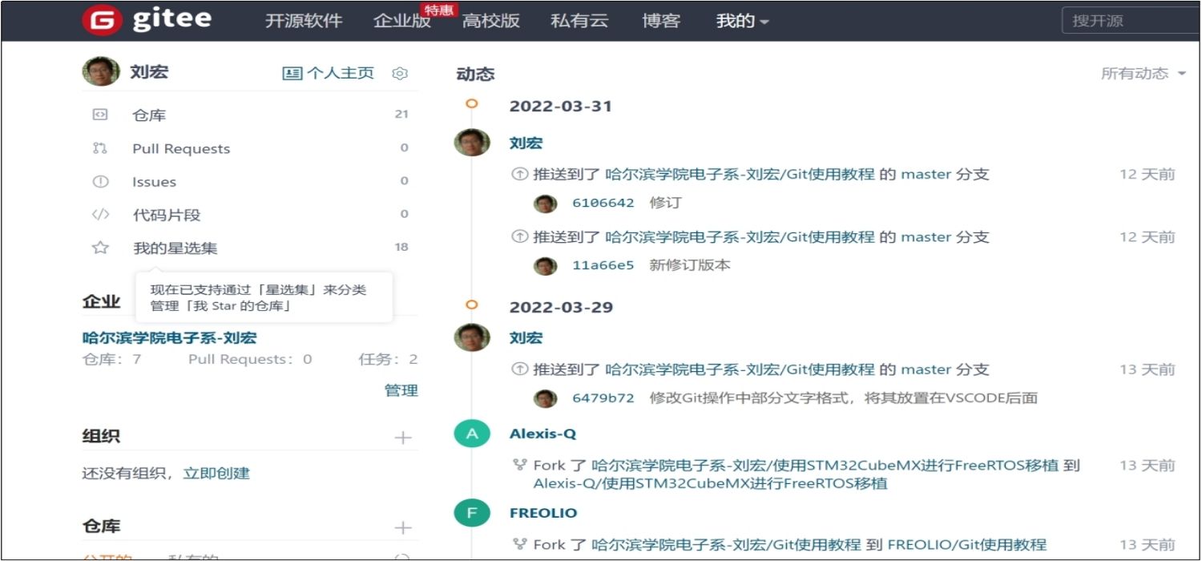Screen dimensions: 1202x561
Task: Click the 我的星选集 star icon
Action: click(x=100, y=248)
